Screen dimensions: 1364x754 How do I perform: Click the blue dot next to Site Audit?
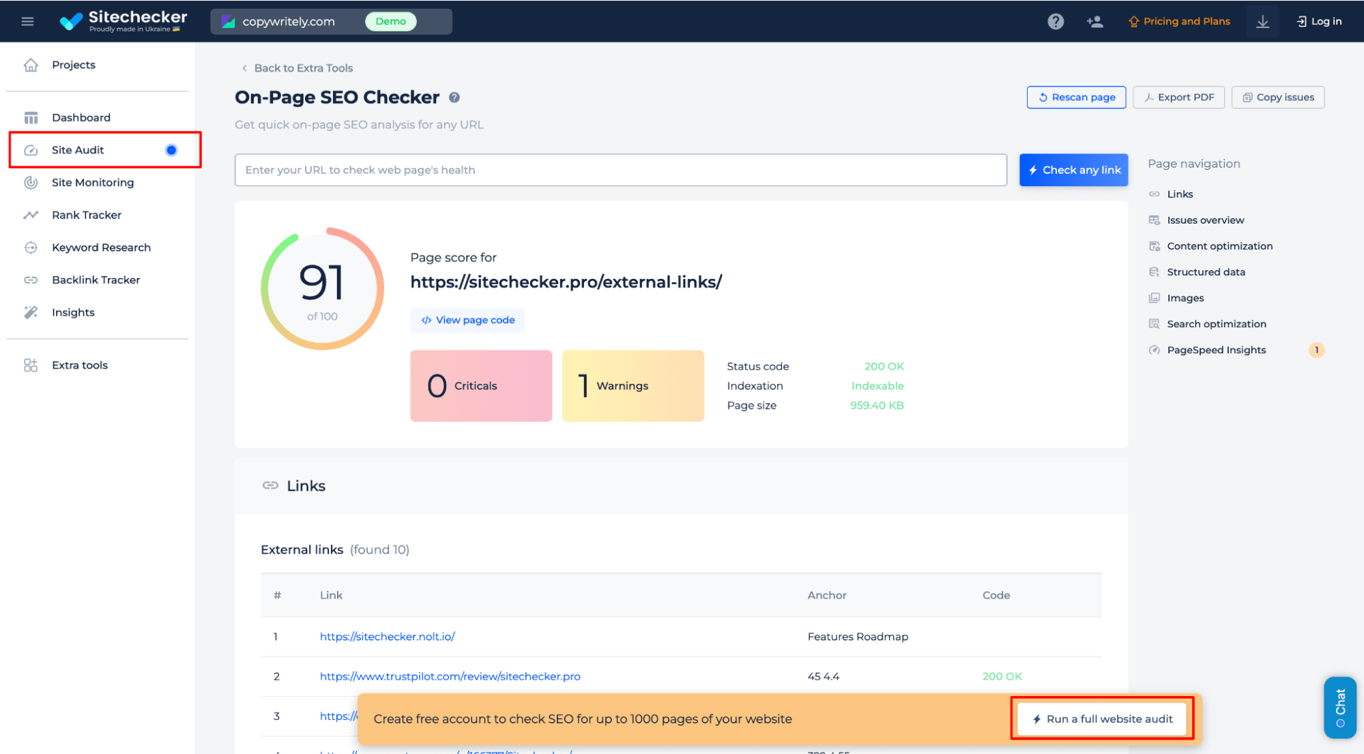pos(171,150)
